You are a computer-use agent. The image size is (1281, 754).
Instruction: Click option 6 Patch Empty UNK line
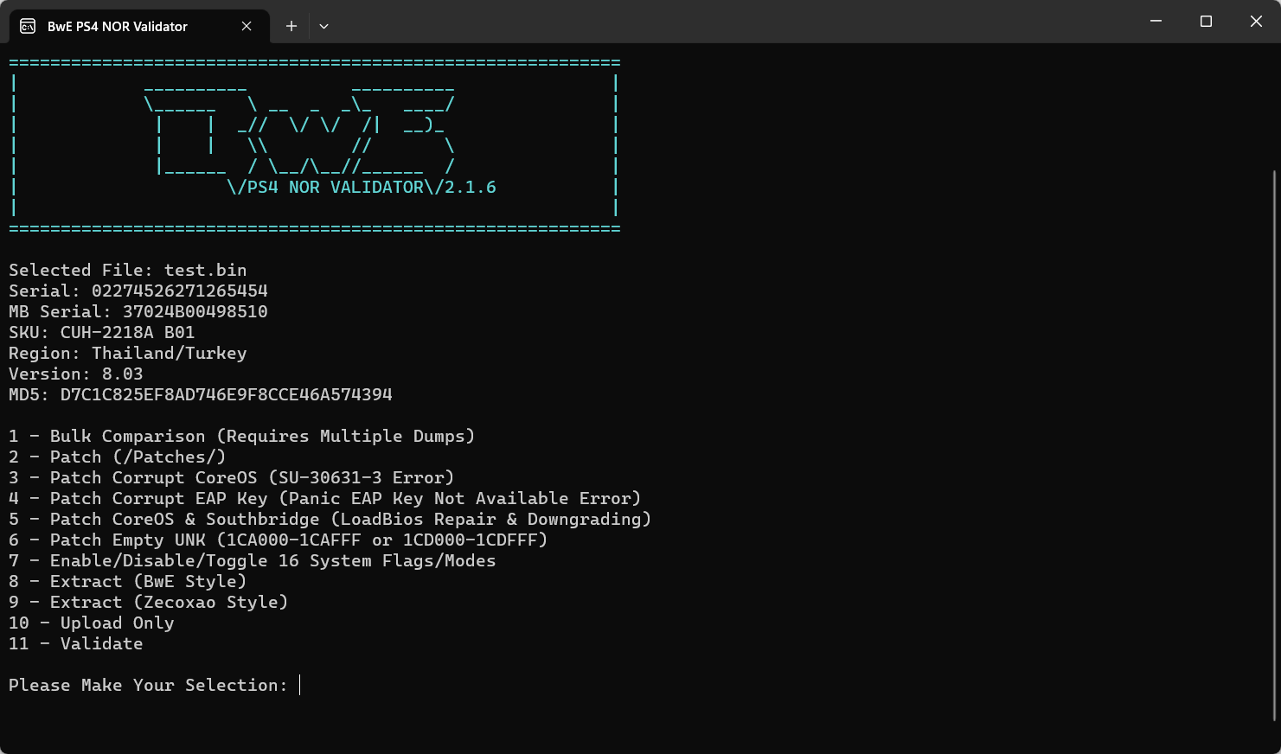279,540
